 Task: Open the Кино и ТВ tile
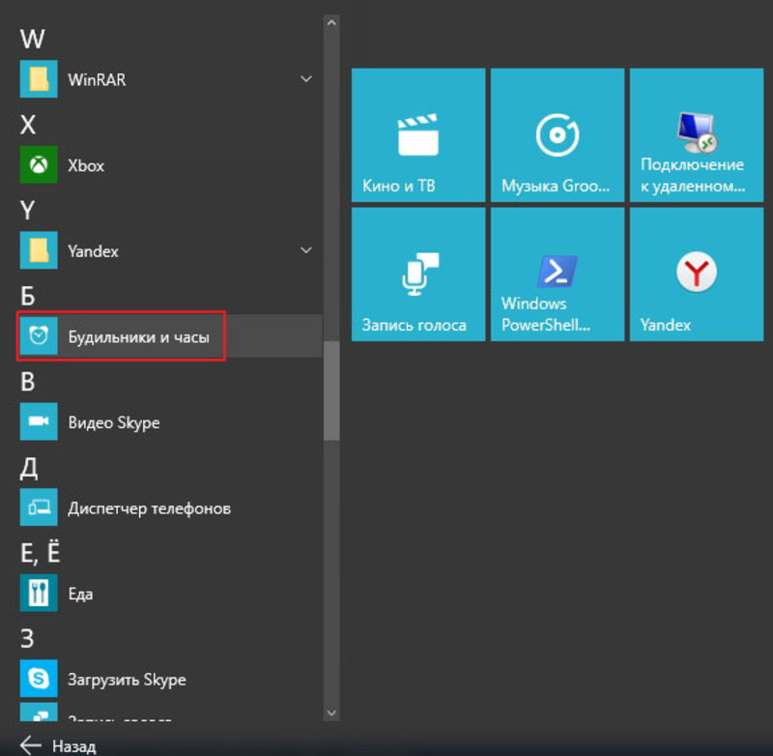click(418, 135)
